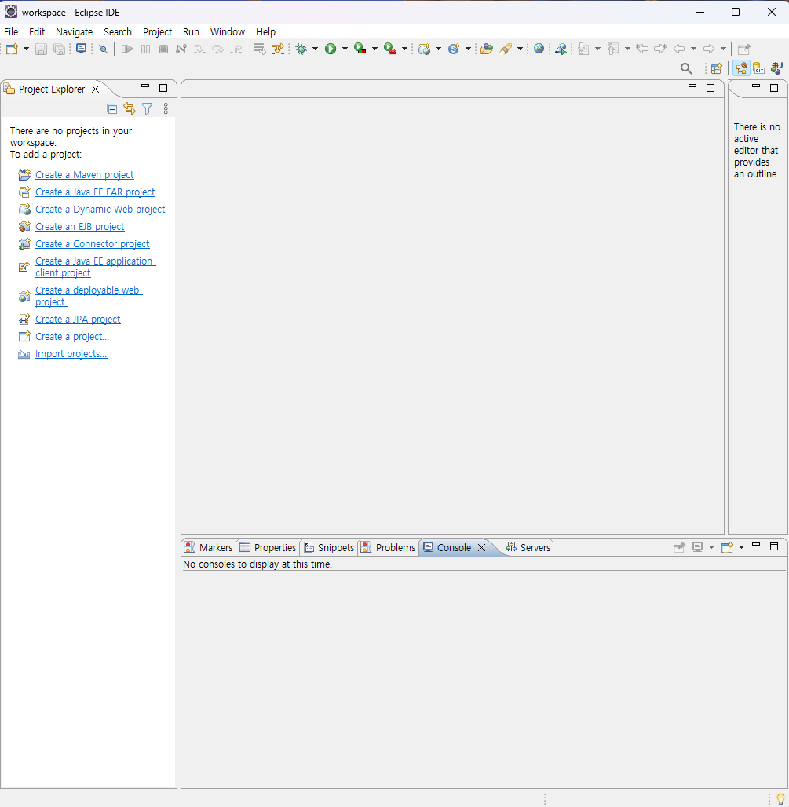Image resolution: width=789 pixels, height=807 pixels.
Task: Switch to the Git perspective
Action: 758,68
